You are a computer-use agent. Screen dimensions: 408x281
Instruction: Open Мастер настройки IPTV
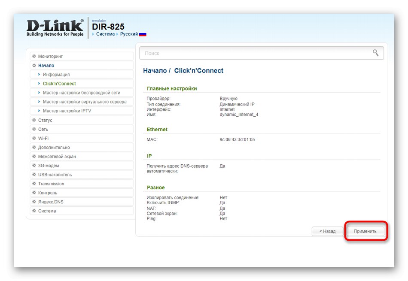pyautogui.click(x=82, y=111)
